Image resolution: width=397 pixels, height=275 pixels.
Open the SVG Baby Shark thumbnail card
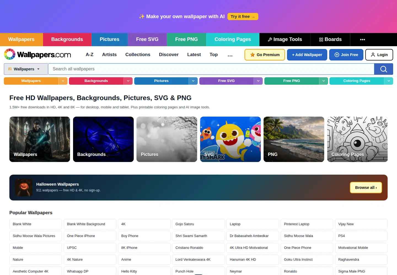[x=230, y=139]
